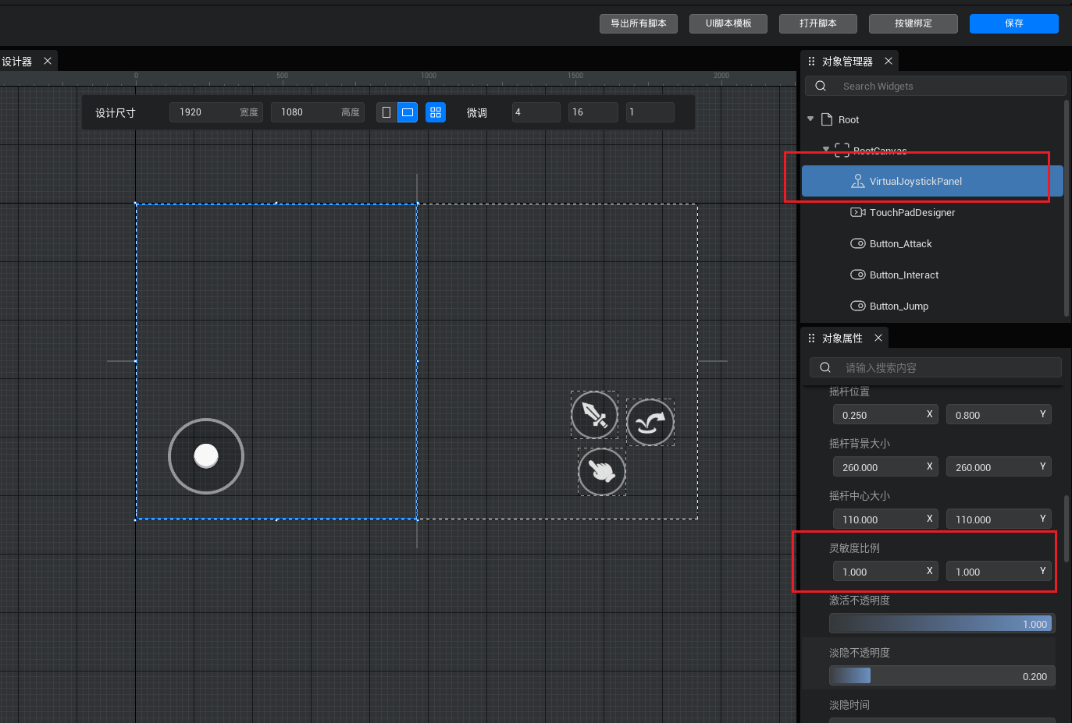
Task: Select portrait orientation icon
Action: 386,112
